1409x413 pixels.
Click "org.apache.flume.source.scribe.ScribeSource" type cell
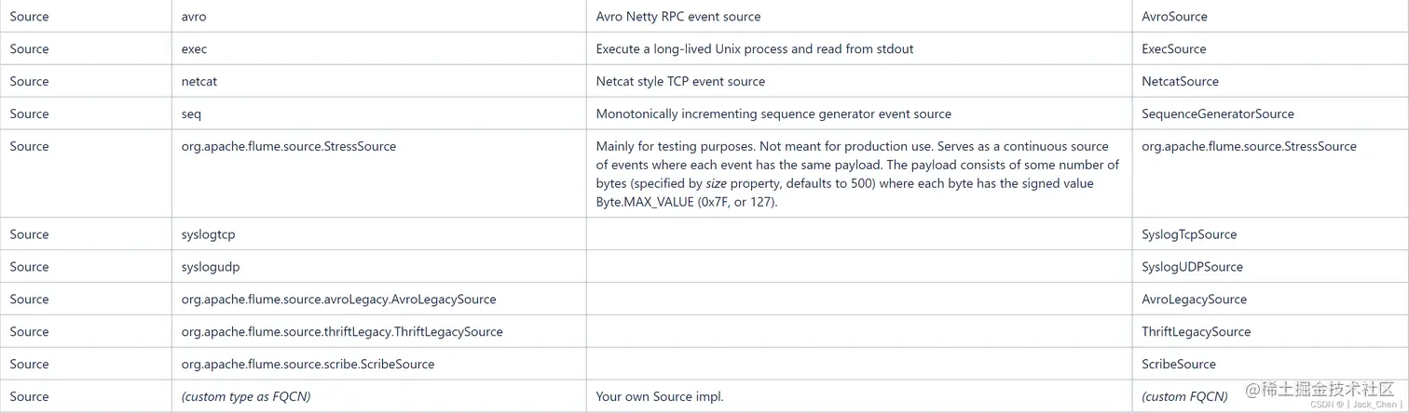[x=308, y=365]
